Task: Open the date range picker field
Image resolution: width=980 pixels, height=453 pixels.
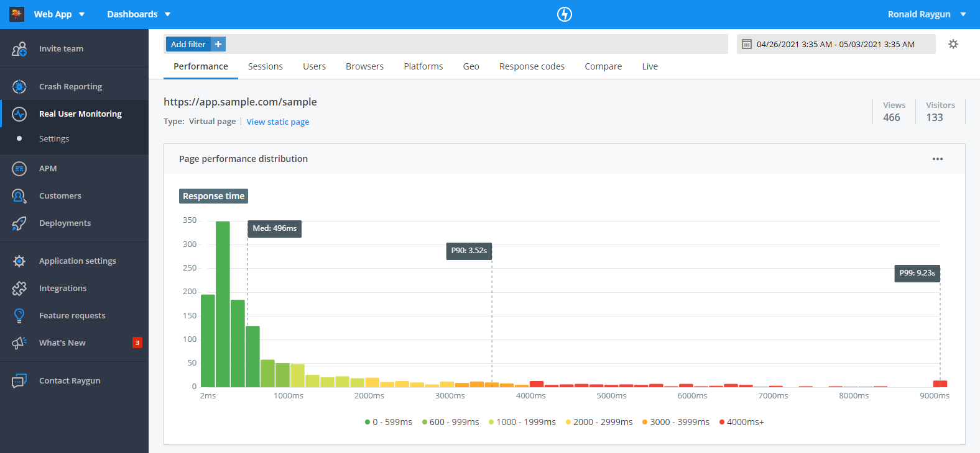Action: point(836,44)
